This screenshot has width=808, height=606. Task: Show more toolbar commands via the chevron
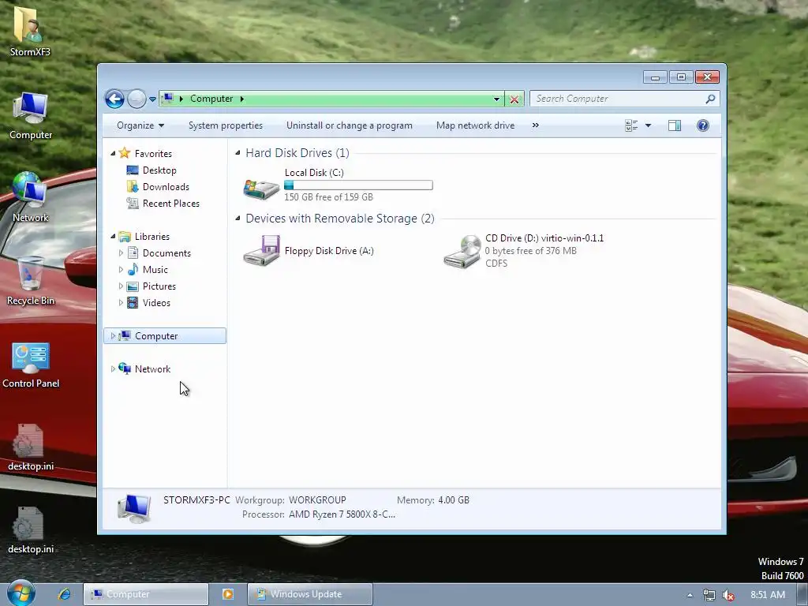tap(536, 125)
